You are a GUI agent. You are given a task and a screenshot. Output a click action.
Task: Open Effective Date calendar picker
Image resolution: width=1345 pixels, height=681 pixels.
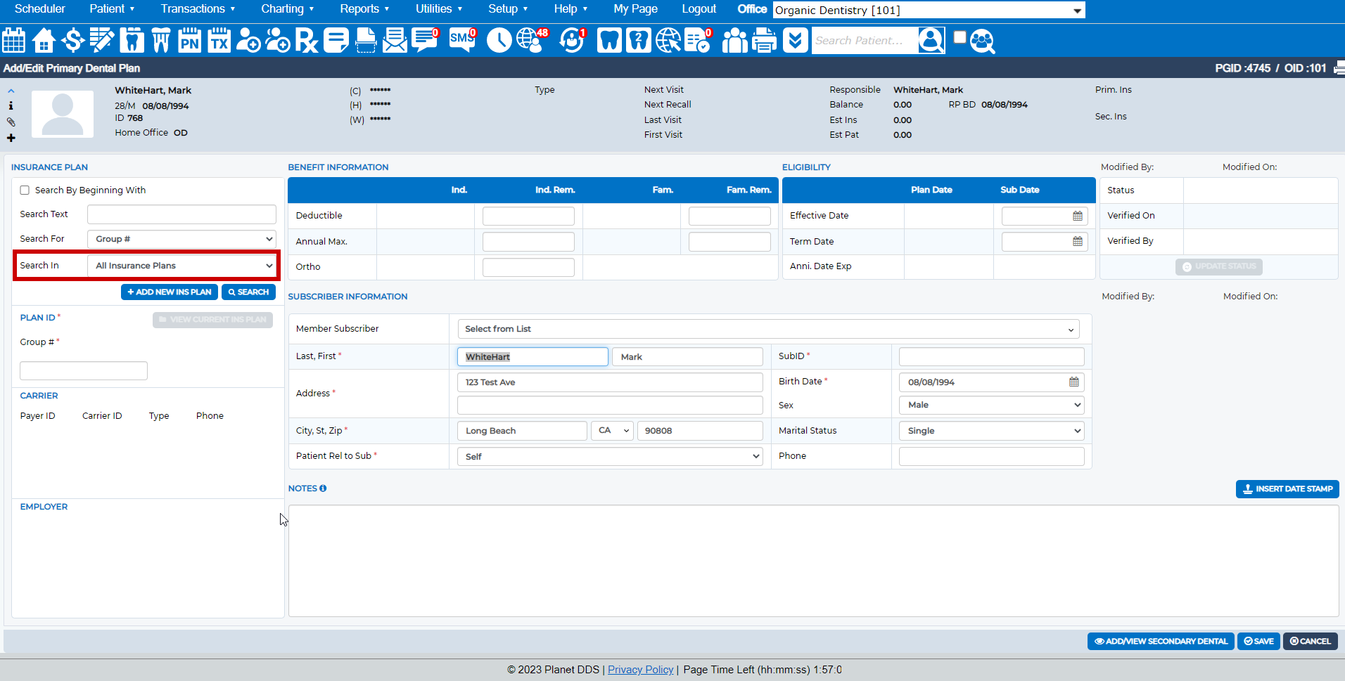pyautogui.click(x=1077, y=216)
